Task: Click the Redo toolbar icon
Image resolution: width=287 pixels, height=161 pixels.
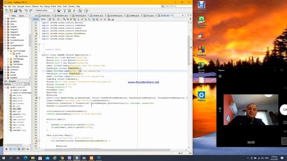Action: [30, 11]
